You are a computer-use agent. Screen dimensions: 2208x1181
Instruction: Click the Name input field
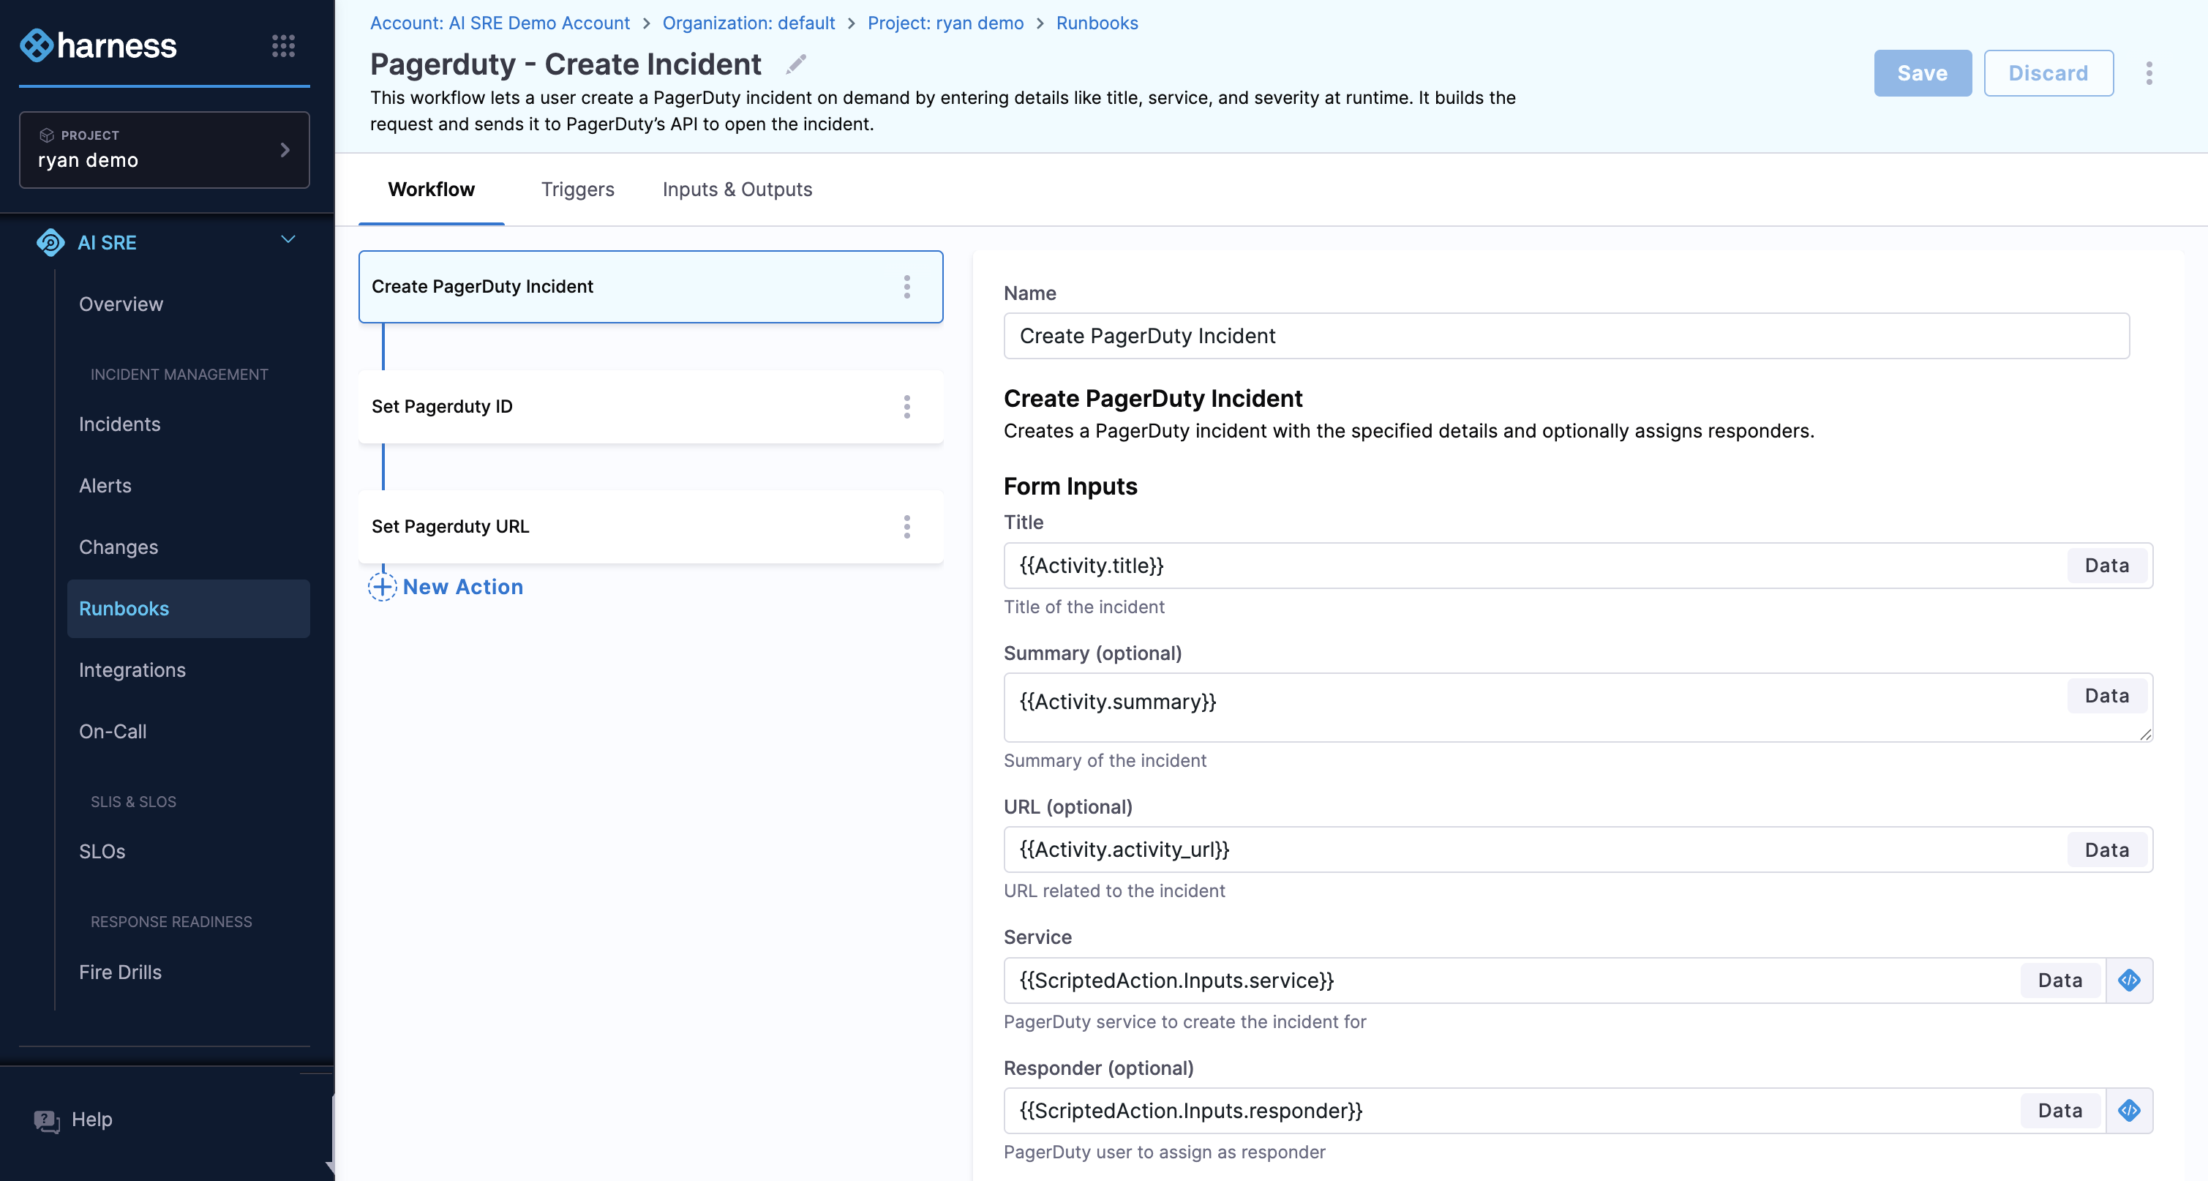coord(1566,336)
